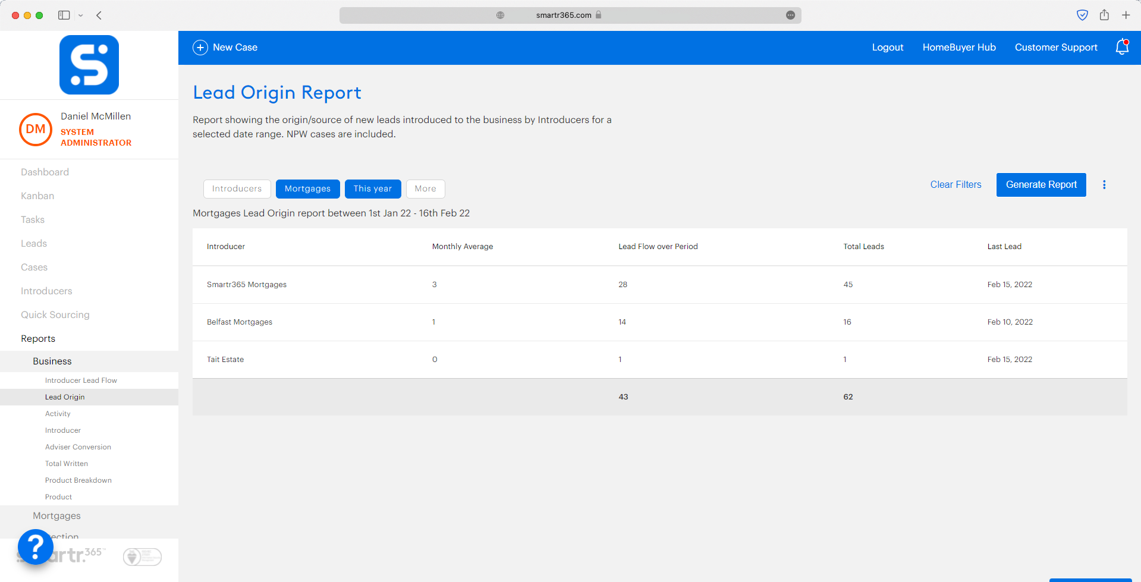Click the page options icon in address bar
Viewport: 1141px width, 582px height.
pyautogui.click(x=790, y=15)
